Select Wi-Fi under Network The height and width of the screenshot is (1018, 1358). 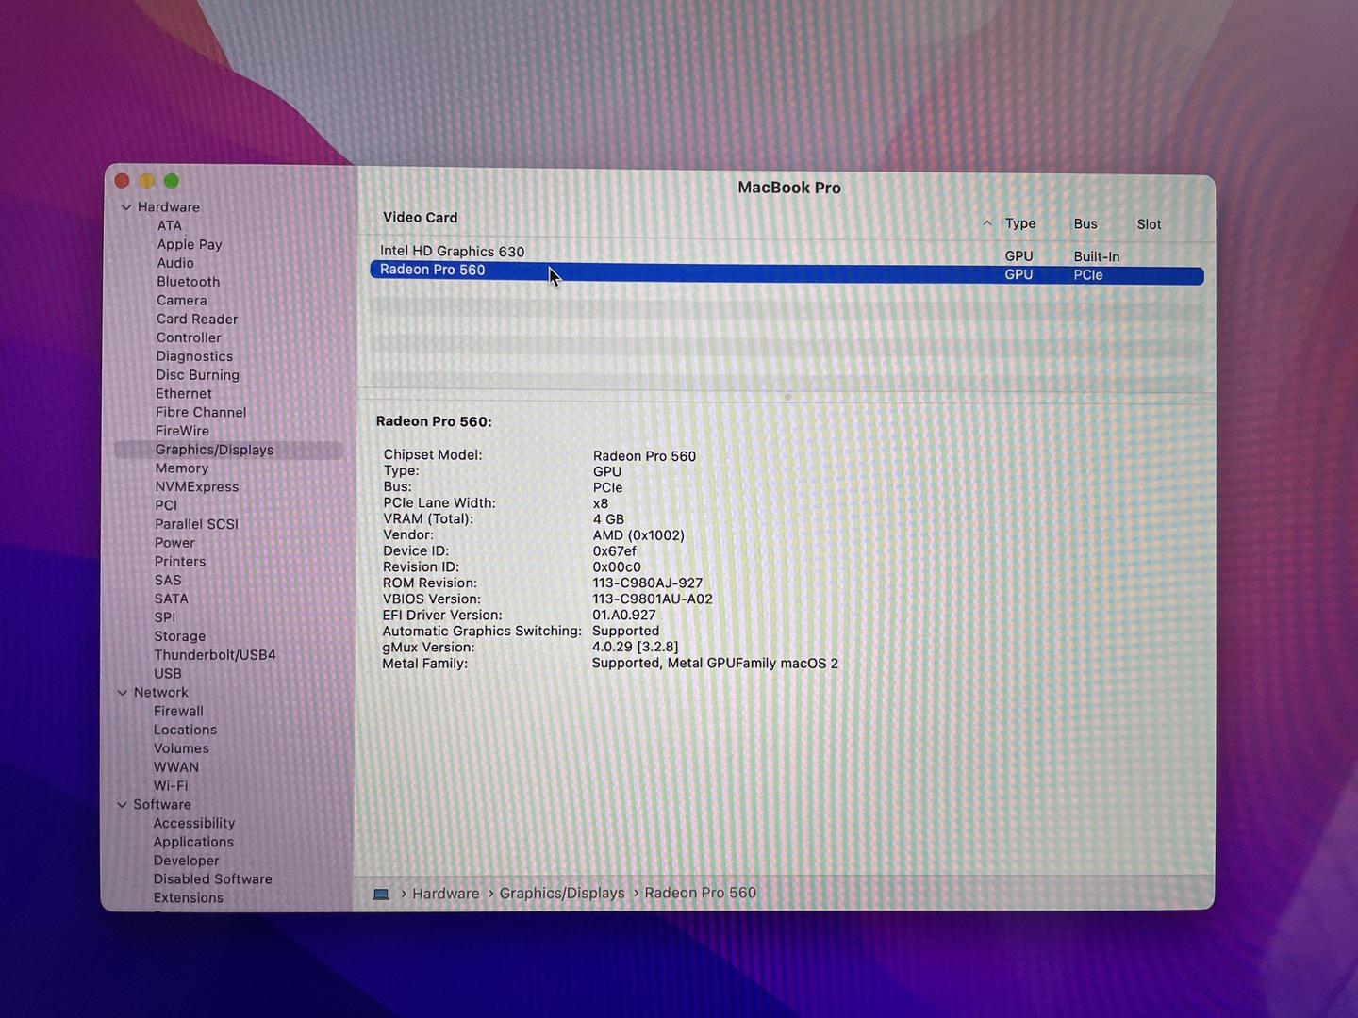[x=171, y=786]
